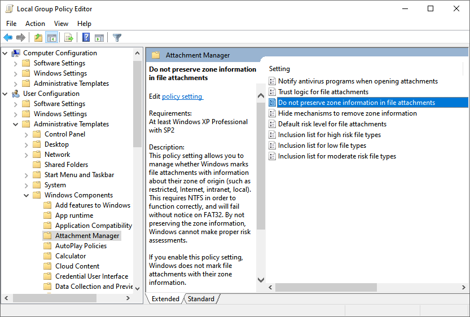Image resolution: width=470 pixels, height=317 pixels.
Task: Click description pane scroll down arrow
Action: click(261, 280)
